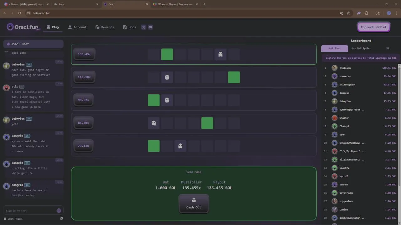Click otis's avatar in the chat

pyautogui.click(x=6, y=88)
